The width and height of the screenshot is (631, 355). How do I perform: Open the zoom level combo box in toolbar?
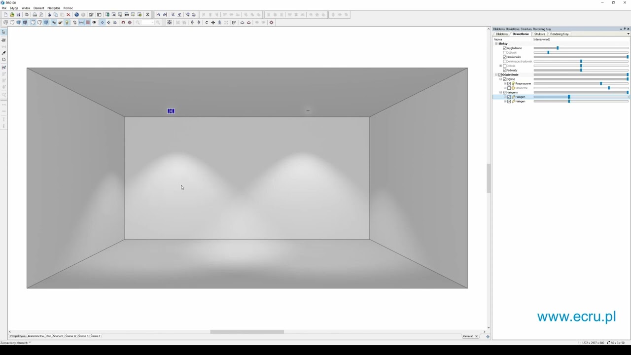coord(147,22)
